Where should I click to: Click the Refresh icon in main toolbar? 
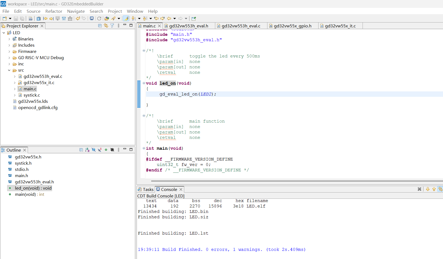(x=99, y=18)
